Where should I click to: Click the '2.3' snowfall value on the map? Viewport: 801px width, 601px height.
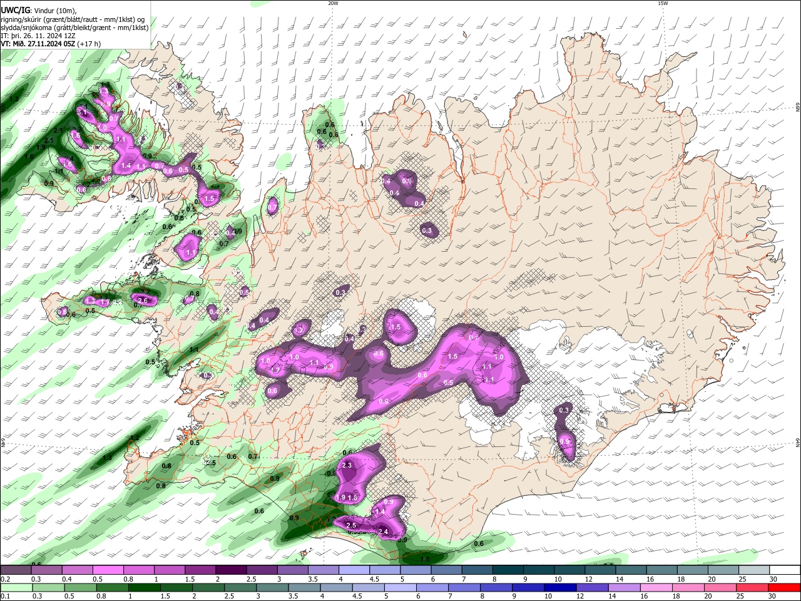(x=348, y=465)
